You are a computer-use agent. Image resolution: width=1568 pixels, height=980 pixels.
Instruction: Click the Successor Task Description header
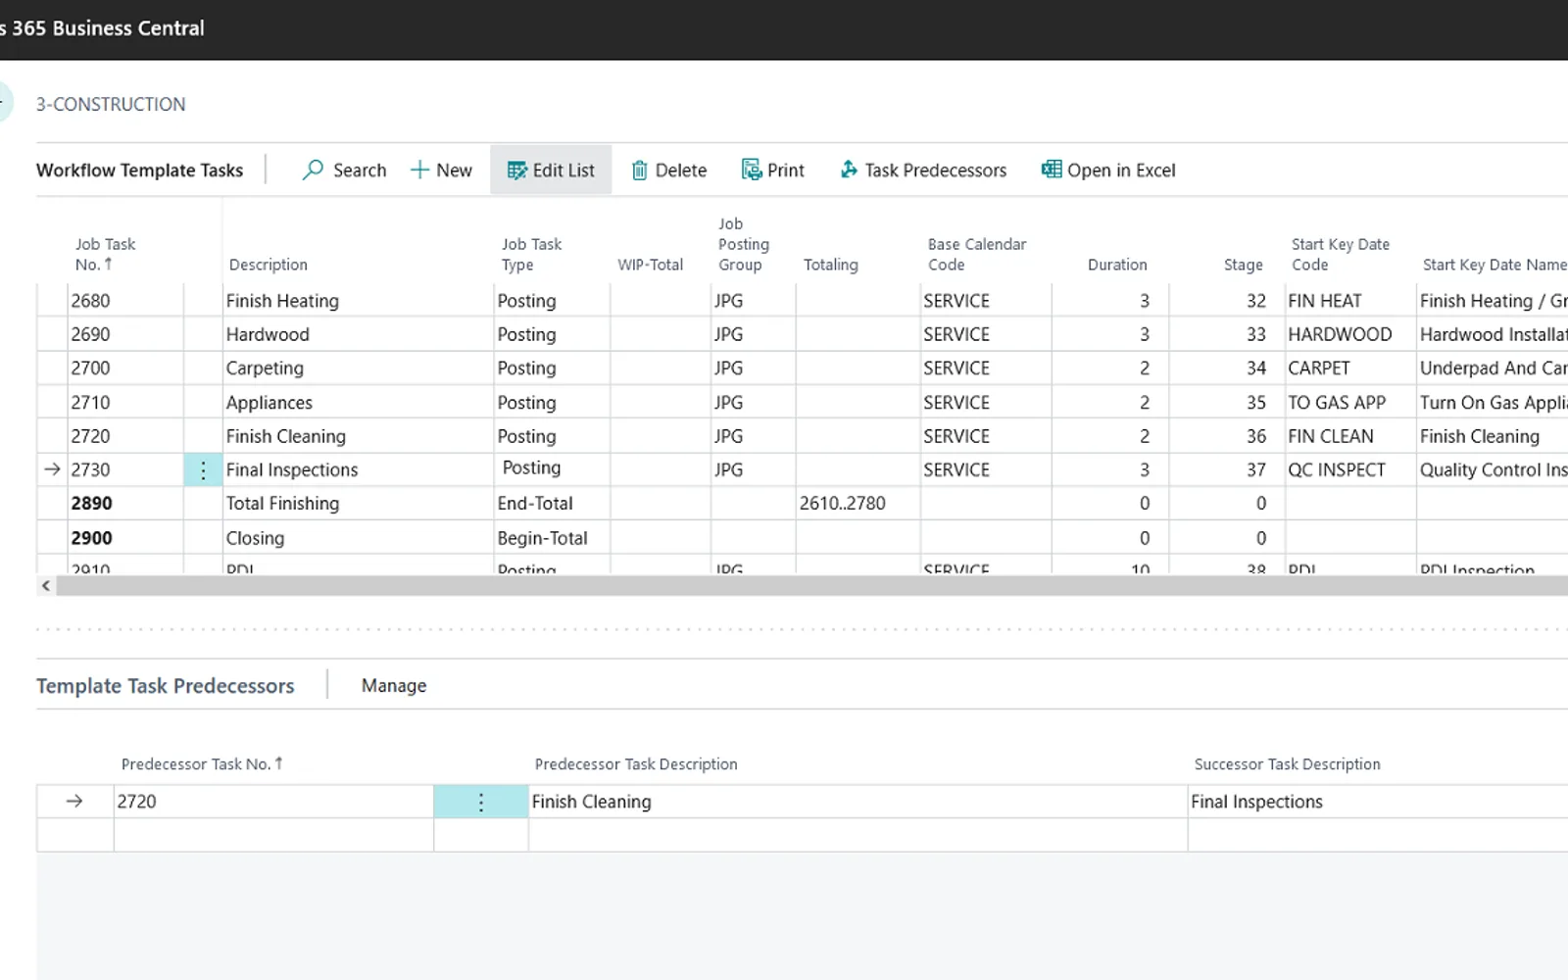click(1287, 764)
